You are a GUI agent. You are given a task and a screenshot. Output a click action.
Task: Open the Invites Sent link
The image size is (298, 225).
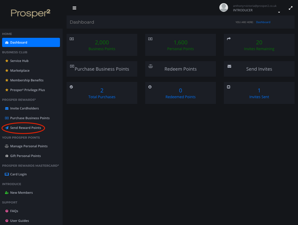[x=259, y=97]
